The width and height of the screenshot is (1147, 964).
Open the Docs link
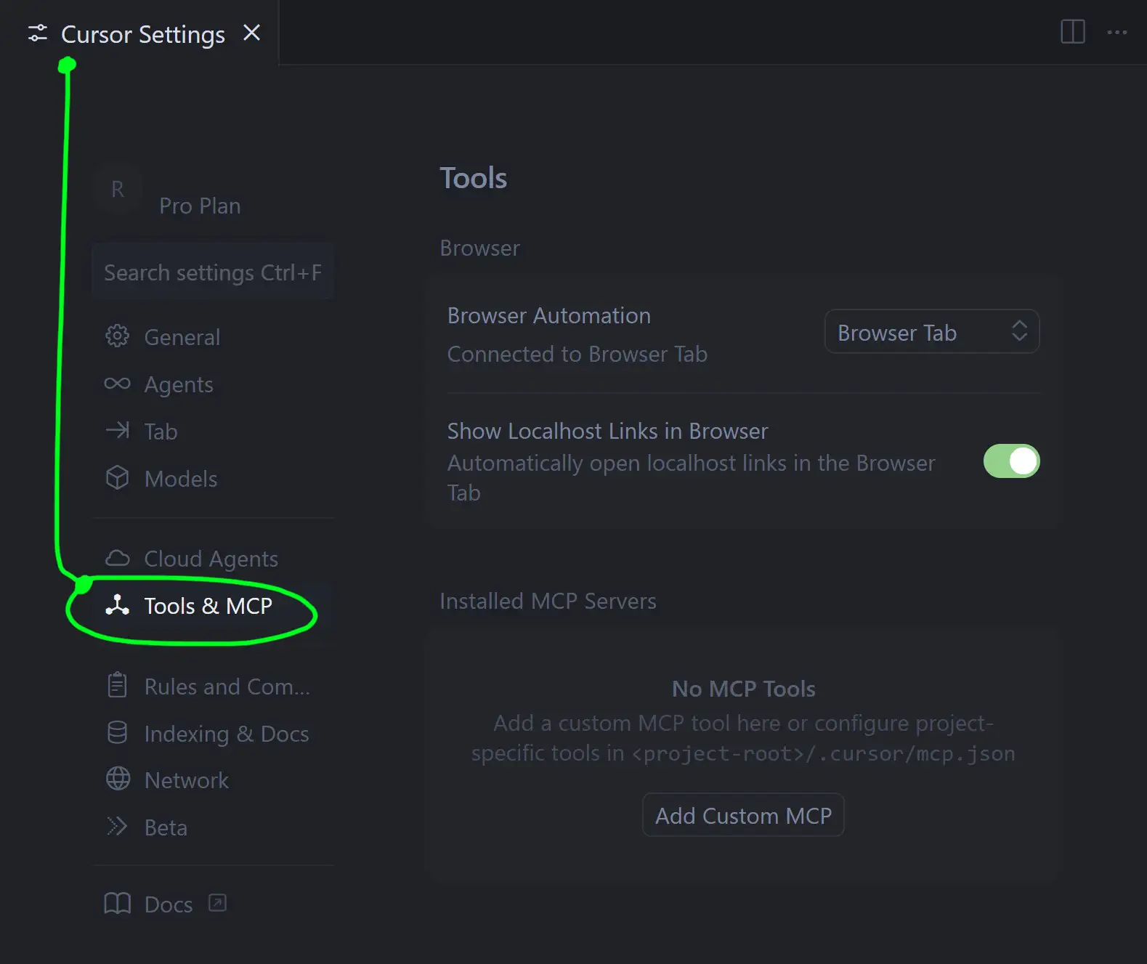pos(169,904)
